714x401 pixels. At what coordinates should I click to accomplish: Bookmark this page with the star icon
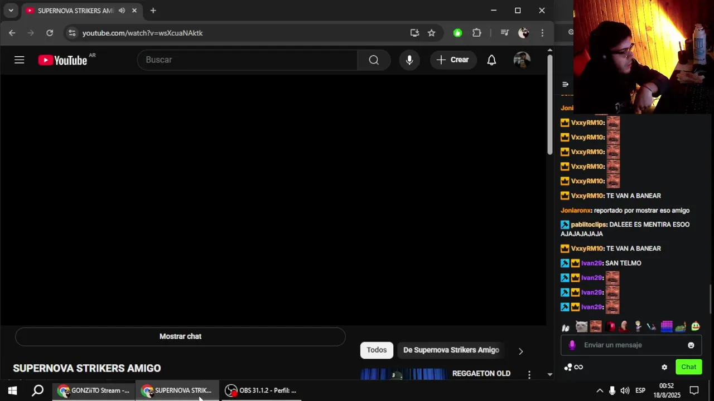pos(431,33)
